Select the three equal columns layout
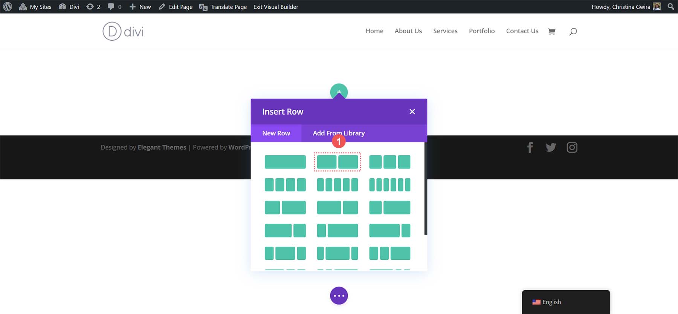This screenshot has height=314, width=678. [x=390, y=162]
